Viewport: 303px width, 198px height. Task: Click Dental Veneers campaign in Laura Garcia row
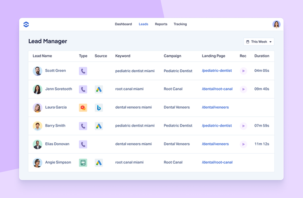176,108
